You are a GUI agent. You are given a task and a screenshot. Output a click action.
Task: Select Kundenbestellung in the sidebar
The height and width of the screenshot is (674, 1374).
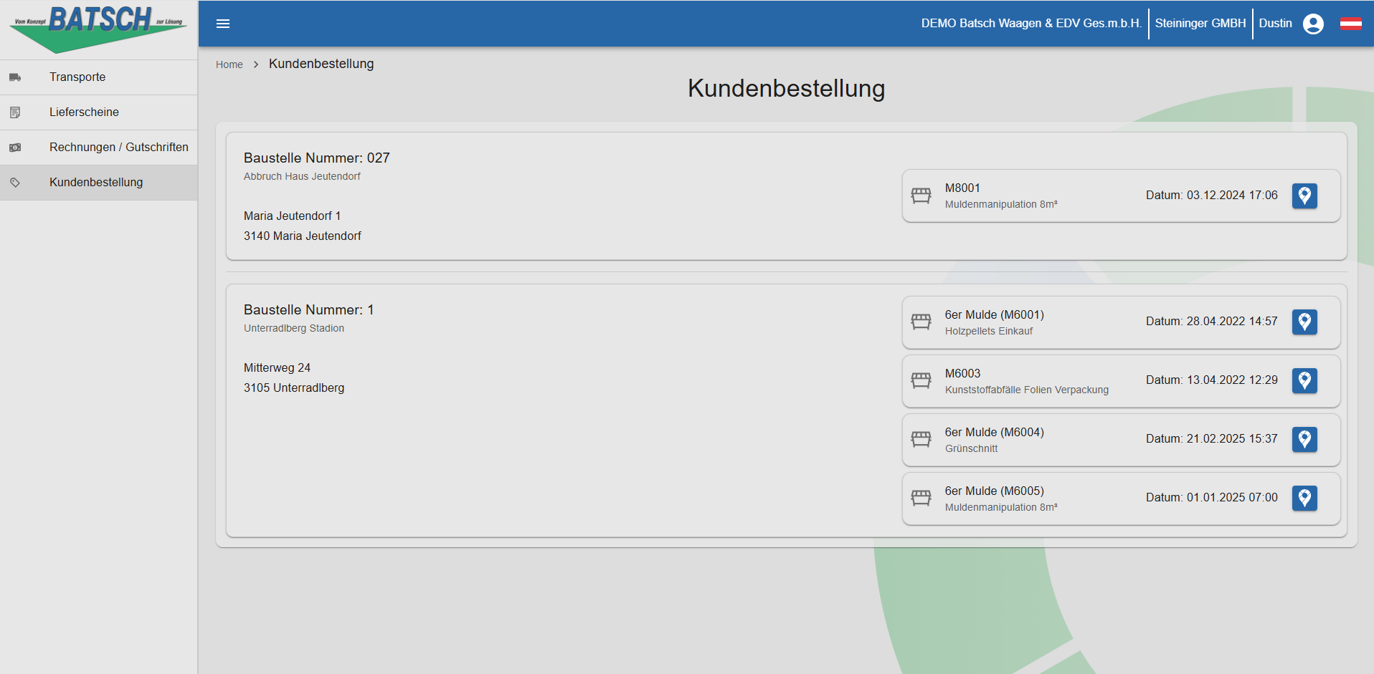(x=99, y=183)
